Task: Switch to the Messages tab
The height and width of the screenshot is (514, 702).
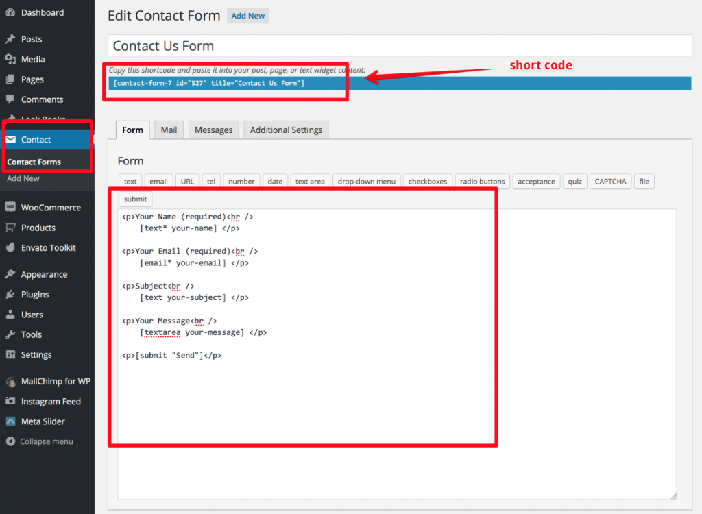Action: 213,130
